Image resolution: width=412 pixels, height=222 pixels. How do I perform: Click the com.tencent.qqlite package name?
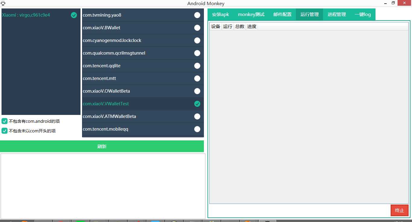[x=102, y=66]
